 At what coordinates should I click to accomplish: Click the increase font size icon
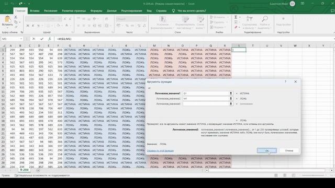tap(65, 19)
